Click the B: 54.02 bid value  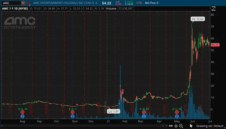tap(129, 2)
